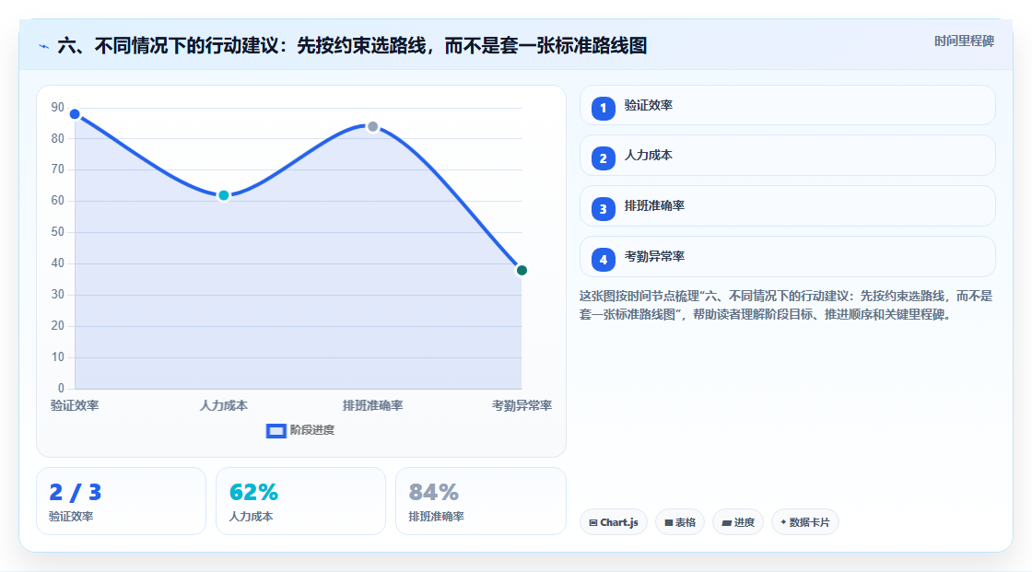Screen dimensions: 1032x572
Task: Click the 进度 tag
Action: click(x=738, y=522)
